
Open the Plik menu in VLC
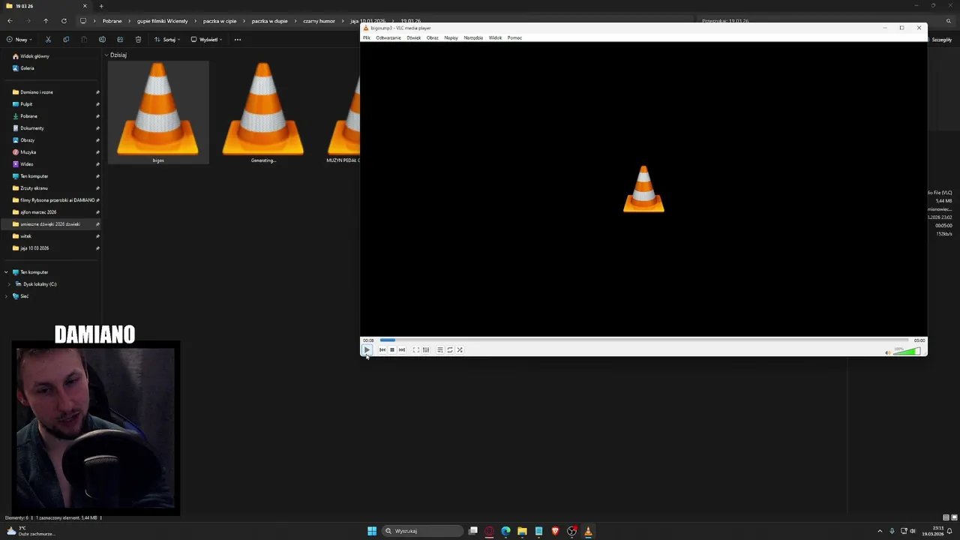coord(367,37)
